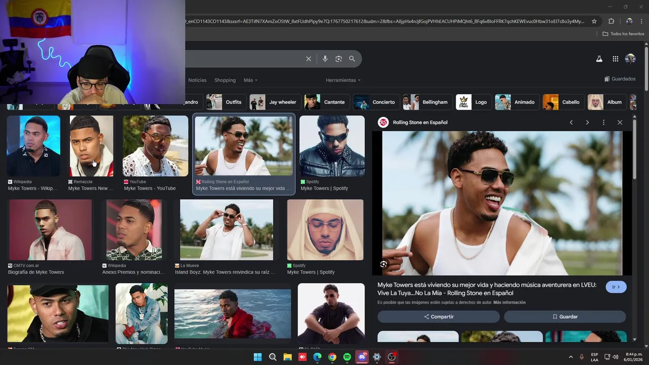Show previous image in preview panel
This screenshot has width=649, height=365.
pyautogui.click(x=571, y=123)
